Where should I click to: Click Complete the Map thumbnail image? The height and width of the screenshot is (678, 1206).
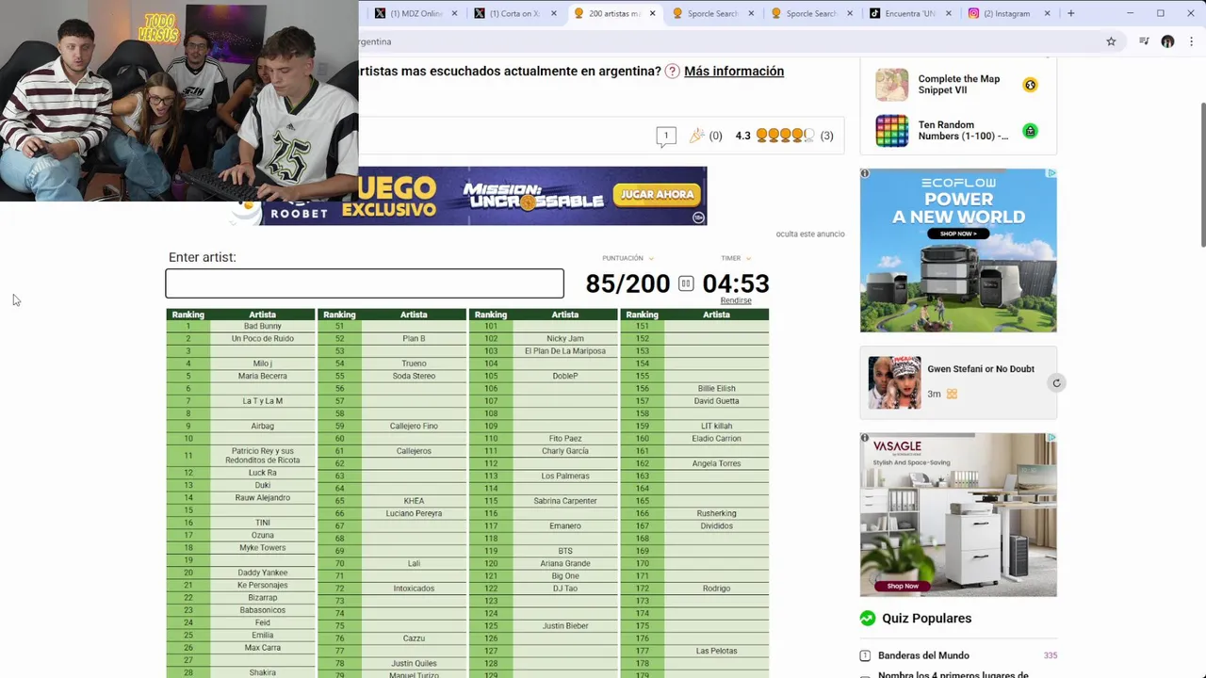(x=891, y=85)
